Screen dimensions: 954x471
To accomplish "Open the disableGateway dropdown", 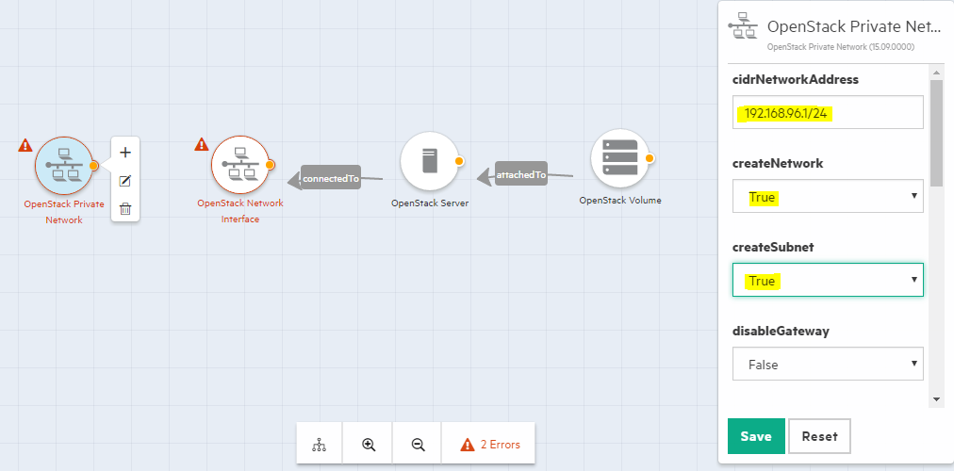I will [828, 364].
